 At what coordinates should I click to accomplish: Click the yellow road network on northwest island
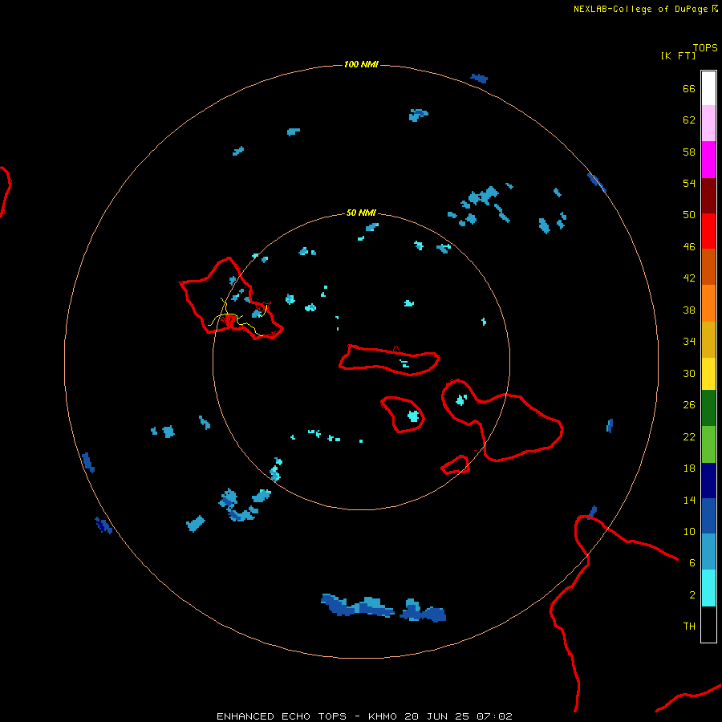[237, 318]
